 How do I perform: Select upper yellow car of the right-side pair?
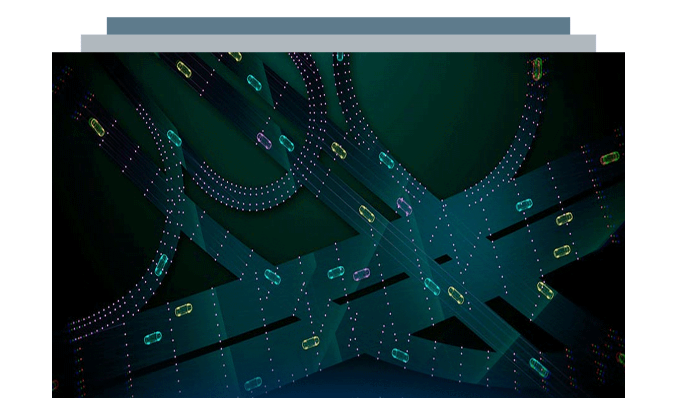tap(564, 219)
